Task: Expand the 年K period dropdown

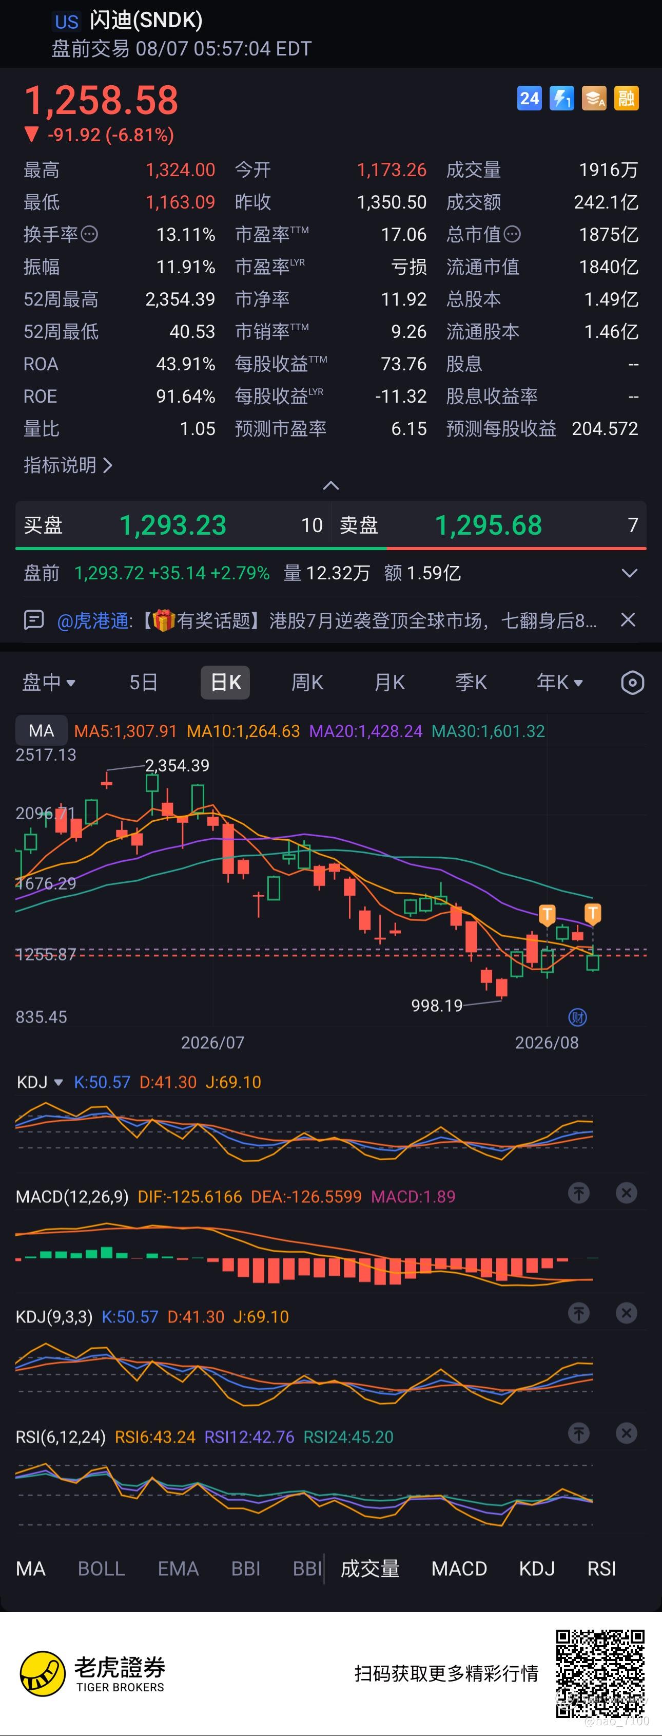Action: (x=560, y=683)
